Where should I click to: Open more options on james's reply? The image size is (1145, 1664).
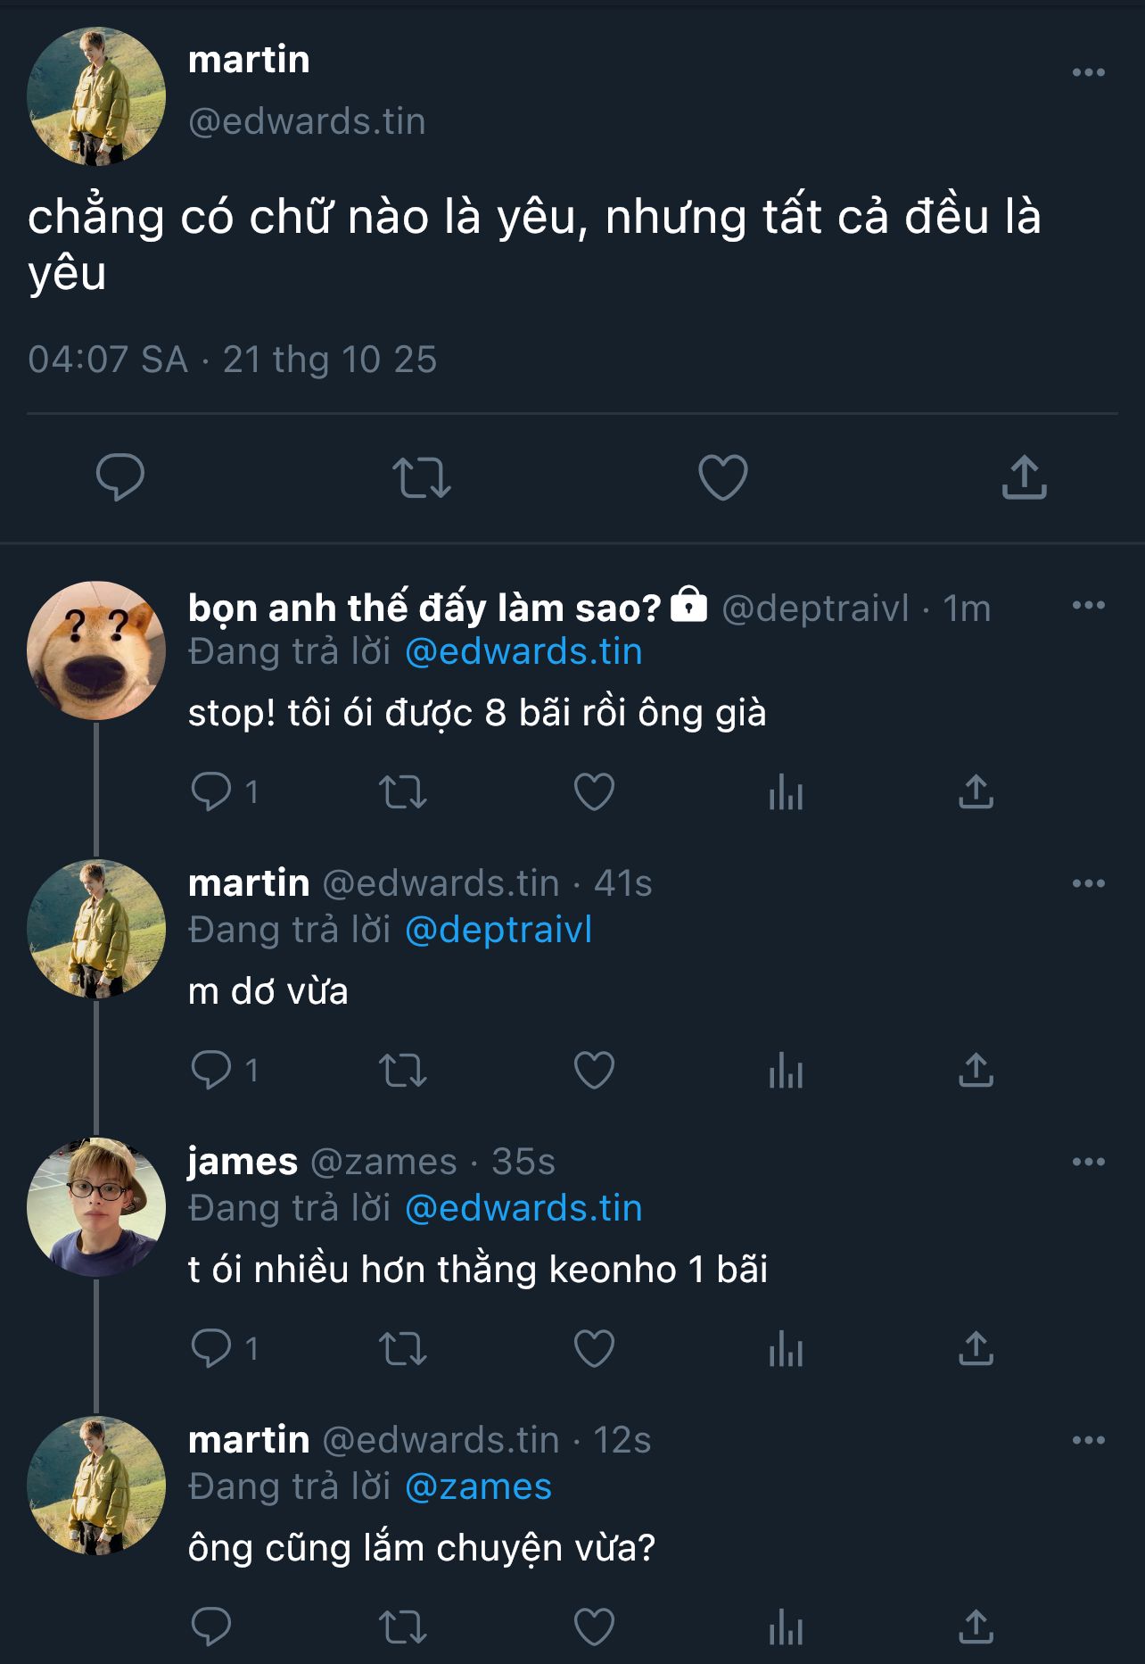pyautogui.click(x=1088, y=1162)
